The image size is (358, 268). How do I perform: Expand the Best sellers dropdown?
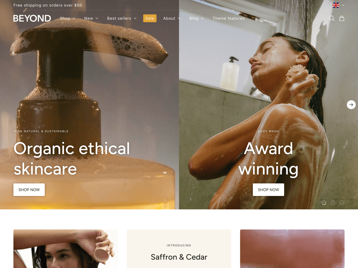(x=122, y=18)
